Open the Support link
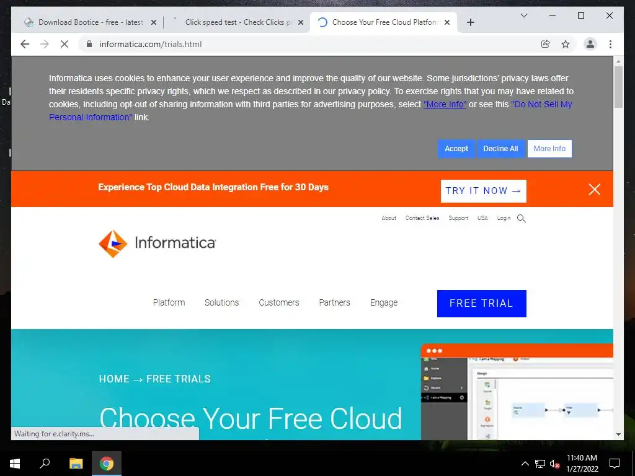Screen dimensions: 635x476 click(458, 218)
